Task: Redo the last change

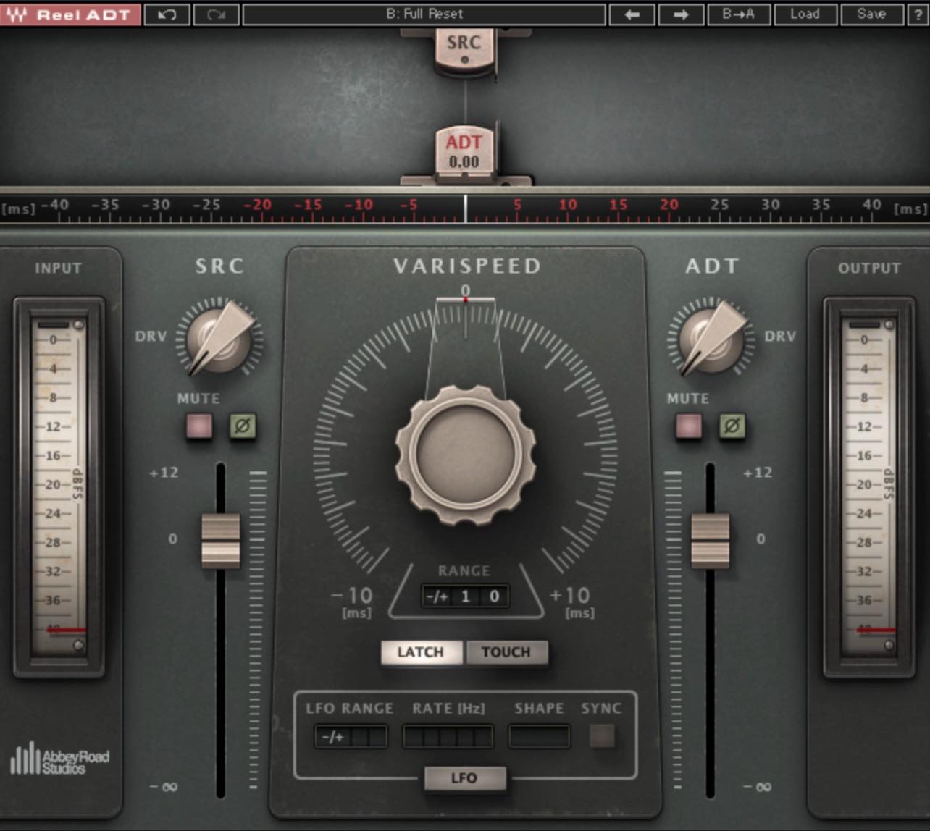Action: 217,14
